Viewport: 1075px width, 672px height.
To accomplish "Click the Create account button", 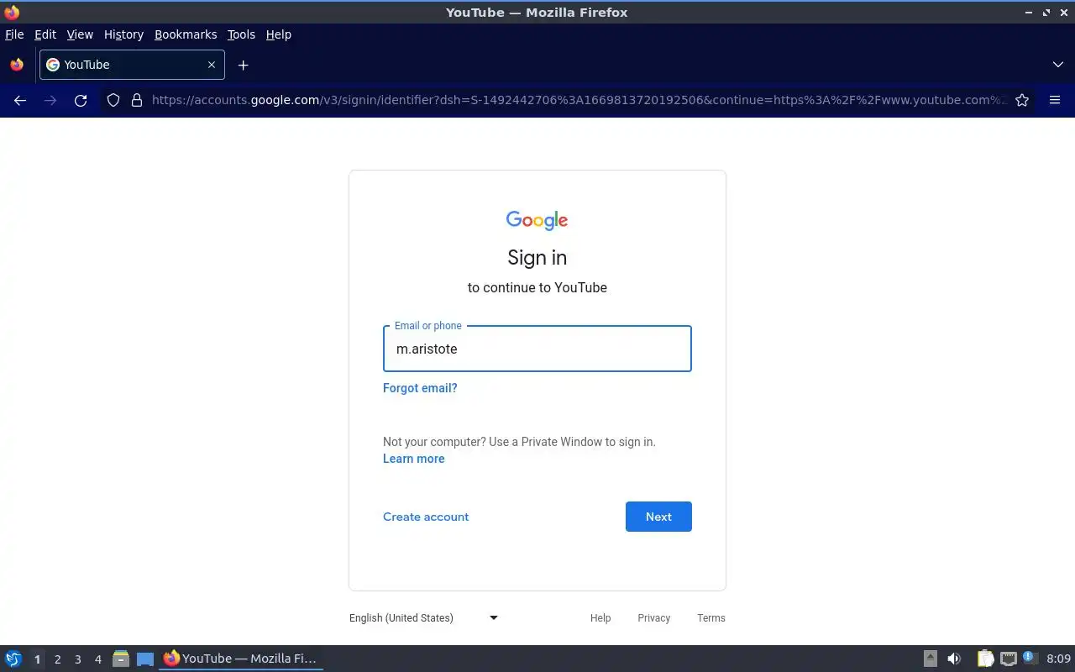I will click(426, 517).
